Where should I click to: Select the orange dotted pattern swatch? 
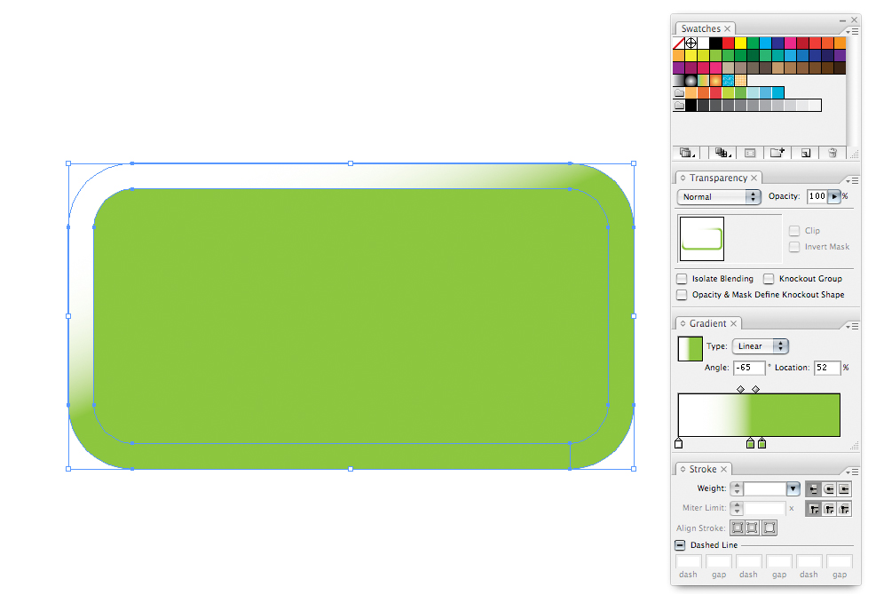tap(741, 81)
